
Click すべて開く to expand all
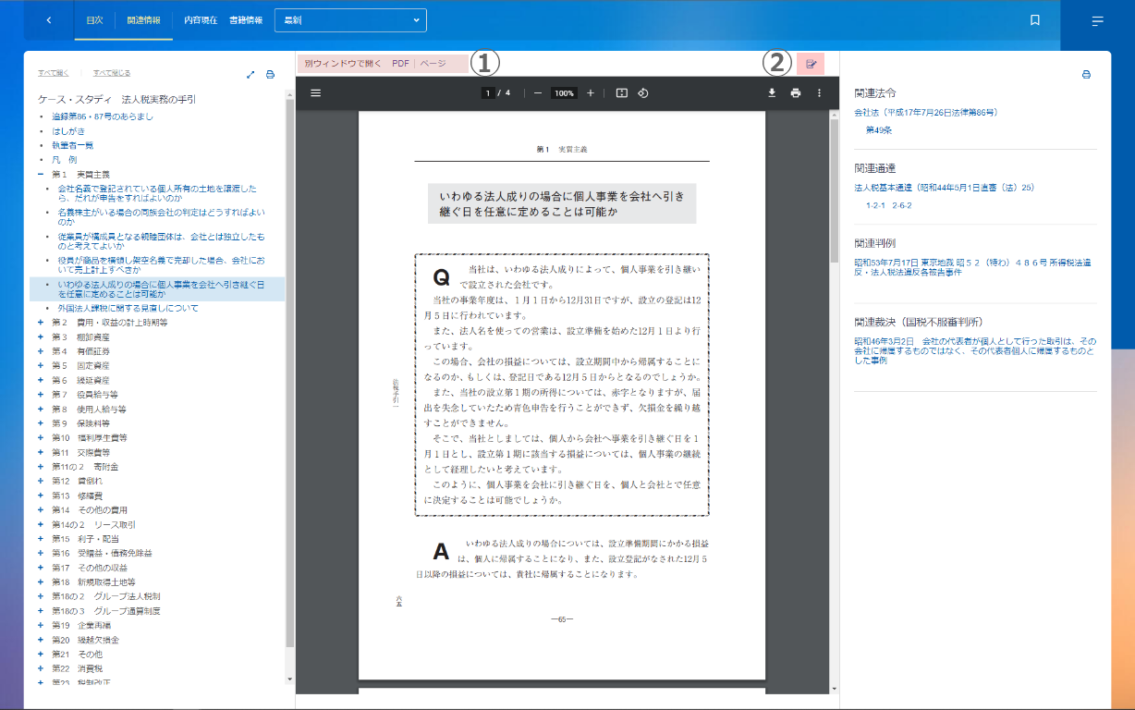coord(54,72)
